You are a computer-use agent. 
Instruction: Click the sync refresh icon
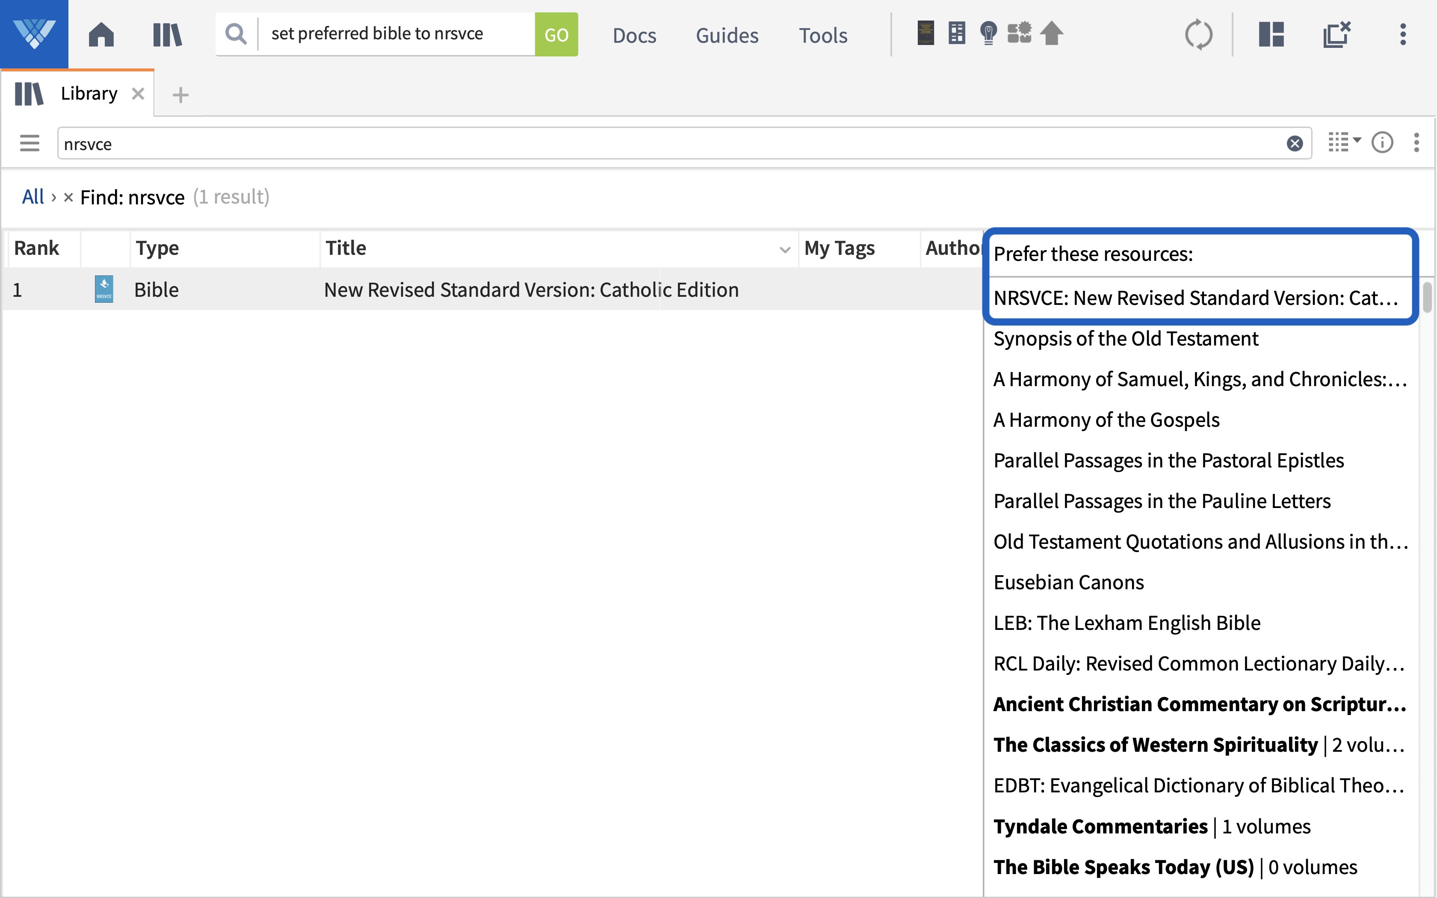tap(1199, 35)
